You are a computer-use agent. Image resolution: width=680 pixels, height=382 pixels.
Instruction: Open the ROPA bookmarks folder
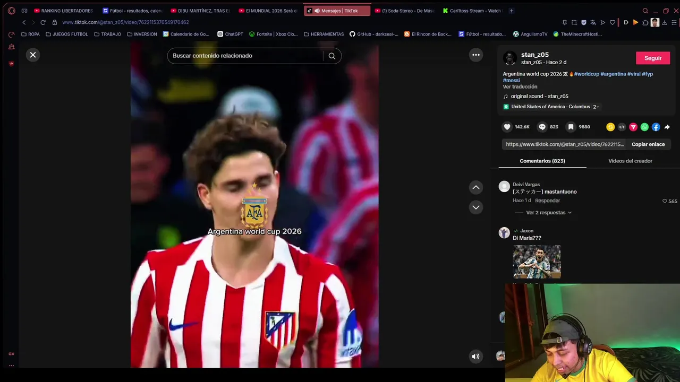tap(30, 34)
